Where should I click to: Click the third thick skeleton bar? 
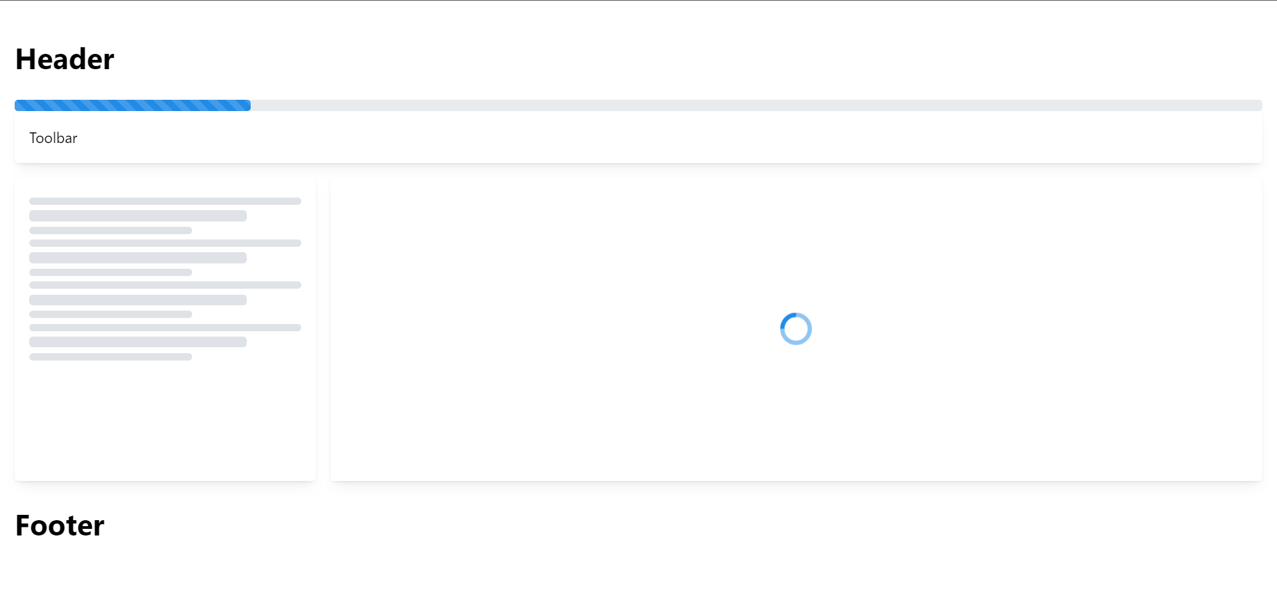coord(138,300)
